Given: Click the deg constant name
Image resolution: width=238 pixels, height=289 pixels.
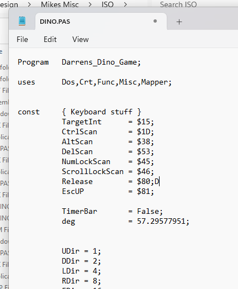Looking at the screenshot, I should point(68,222).
